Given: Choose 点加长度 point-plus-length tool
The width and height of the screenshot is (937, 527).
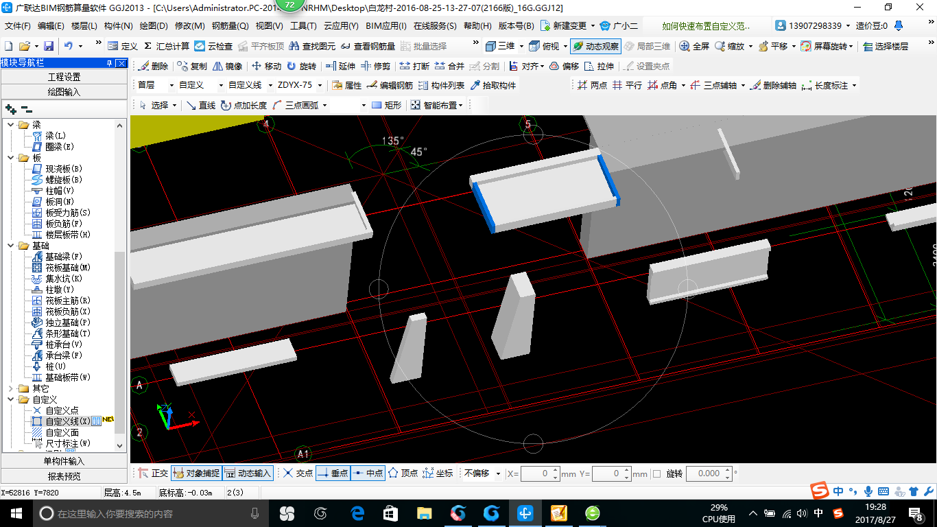Looking at the screenshot, I should point(244,105).
